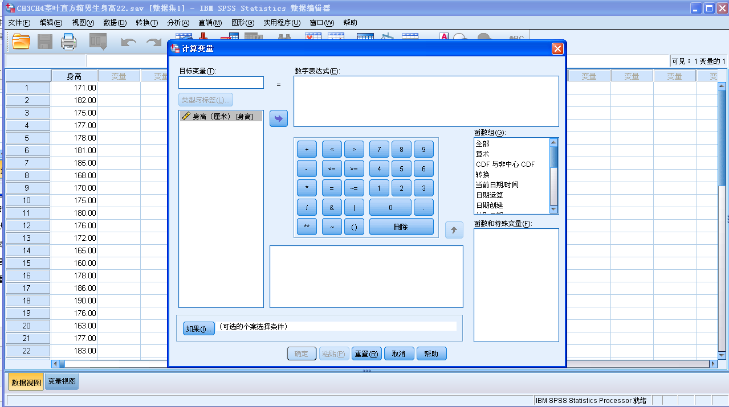
Task: Open the 实用程序(U) menu
Action: (282, 23)
